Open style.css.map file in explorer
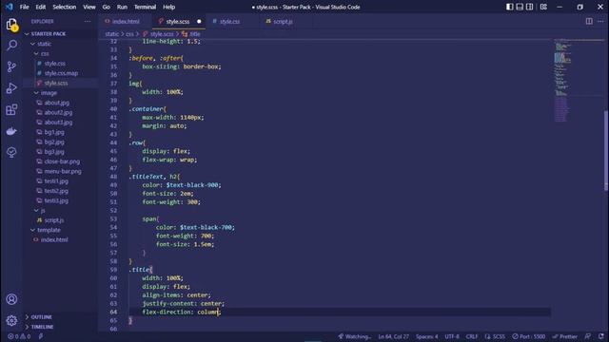This screenshot has height=342, width=609. tap(61, 73)
